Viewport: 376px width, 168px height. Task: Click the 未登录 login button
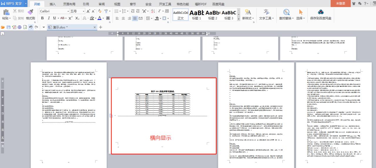[340, 4]
